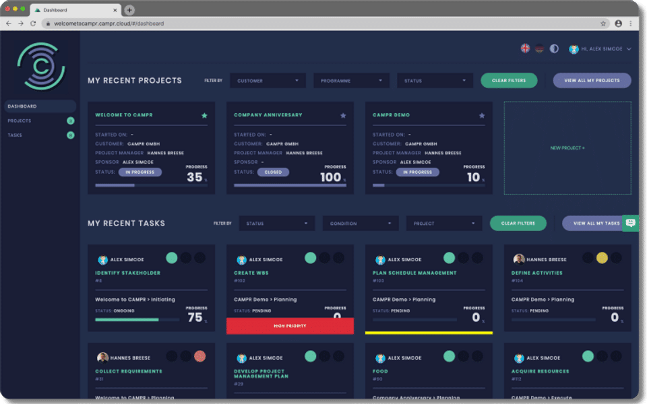Click green condition light on Identify Stakeholder

coord(172,258)
